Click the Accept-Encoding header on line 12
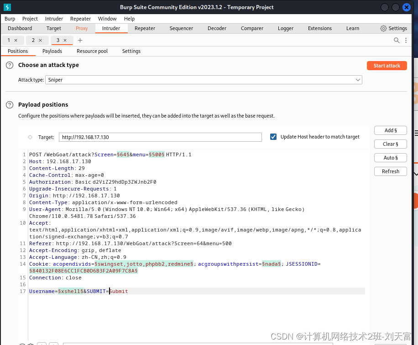 point(75,251)
